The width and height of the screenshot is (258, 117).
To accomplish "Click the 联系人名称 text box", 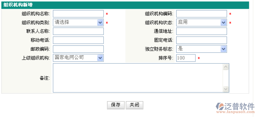I will click(x=78, y=31).
